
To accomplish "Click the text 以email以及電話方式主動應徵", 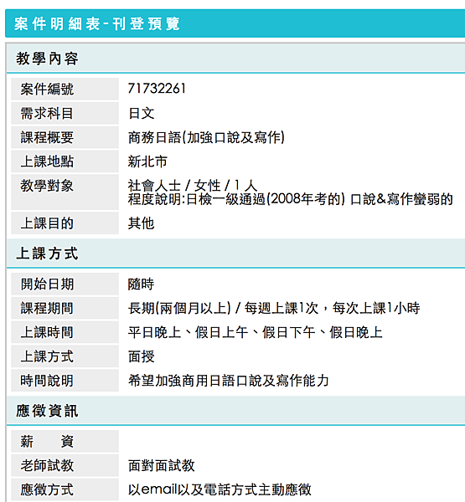I will click(x=220, y=489).
